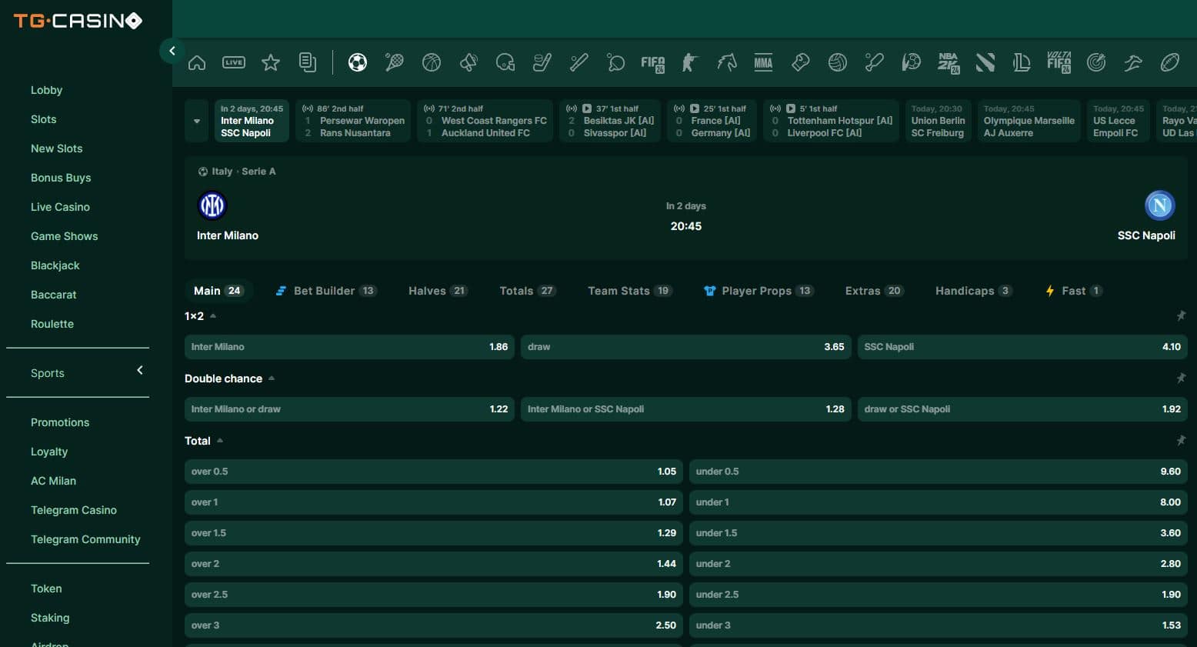Select the Counter-Strike shooter icon
This screenshot has width=1197, height=647.
click(690, 62)
